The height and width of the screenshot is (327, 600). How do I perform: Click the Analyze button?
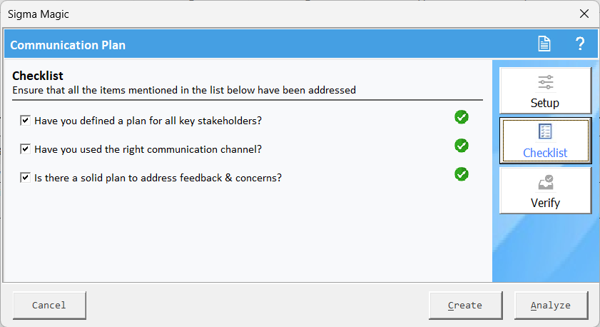click(x=551, y=305)
